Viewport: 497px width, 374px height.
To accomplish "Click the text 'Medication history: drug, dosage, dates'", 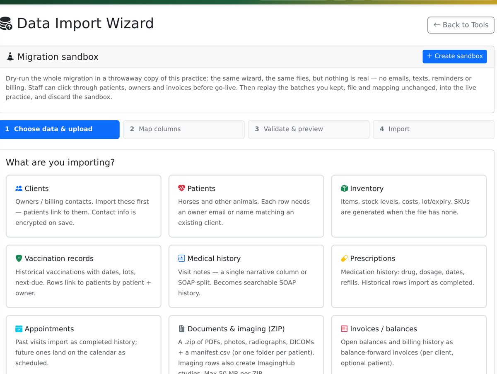I will 403,272.
